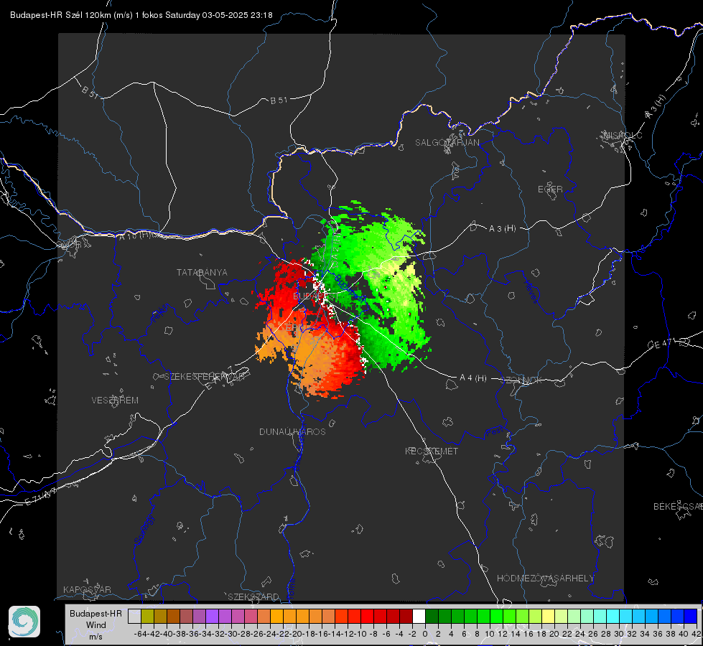Click the legend value '42'
Screen dimensions: 703x646
click(x=696, y=634)
